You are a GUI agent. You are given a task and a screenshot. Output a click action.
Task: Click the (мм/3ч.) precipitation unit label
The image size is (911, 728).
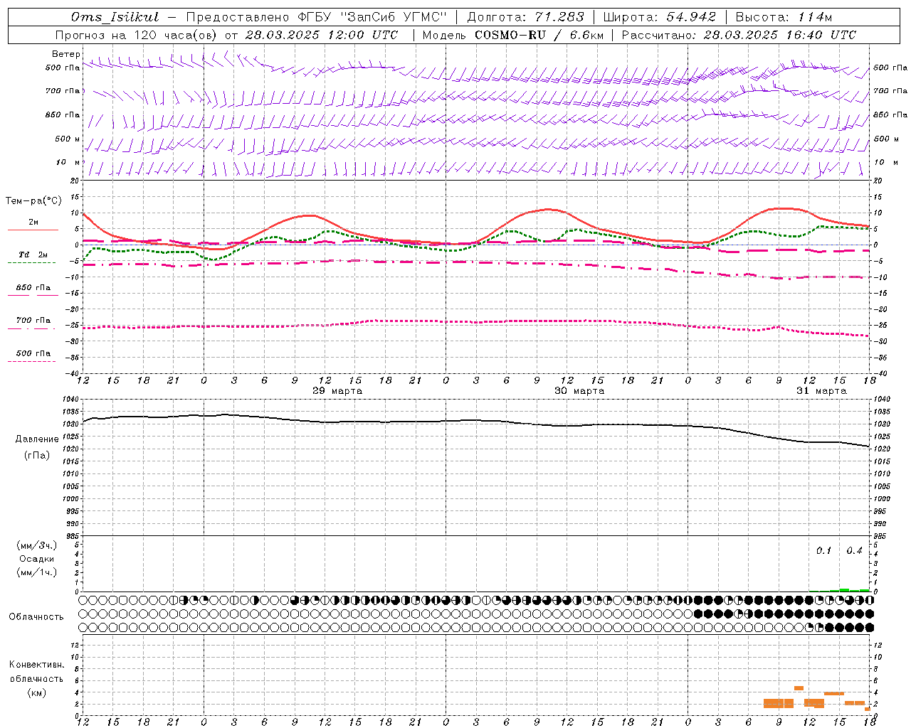click(x=37, y=546)
